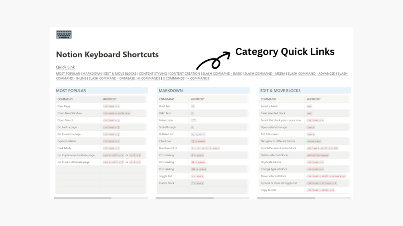Select the Open New Window command cell
403x226 pixels.
point(78,113)
